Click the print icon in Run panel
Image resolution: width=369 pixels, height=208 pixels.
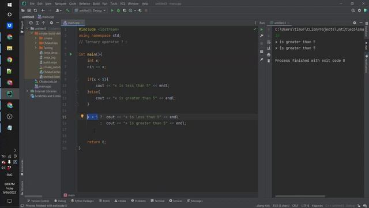269,55
